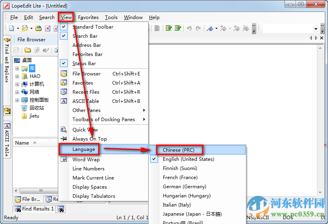Expand the 计算机 tree node
The width and height of the screenshot is (328, 224).
[17, 84]
